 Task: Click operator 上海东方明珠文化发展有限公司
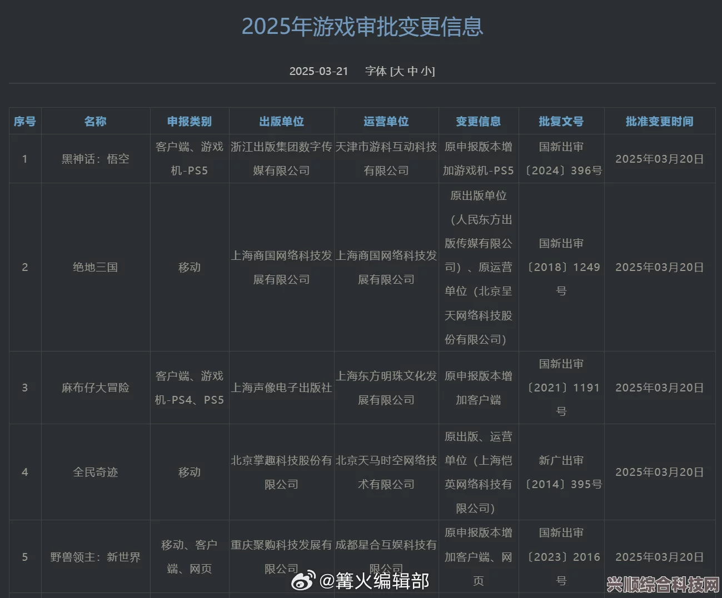coord(386,388)
